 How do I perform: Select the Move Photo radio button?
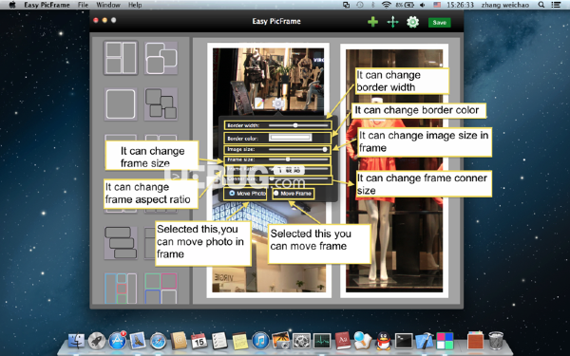[232, 194]
